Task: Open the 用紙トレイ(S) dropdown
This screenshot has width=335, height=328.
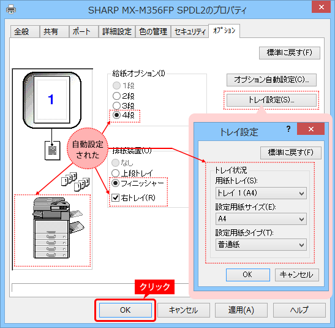Action: (x=261, y=193)
